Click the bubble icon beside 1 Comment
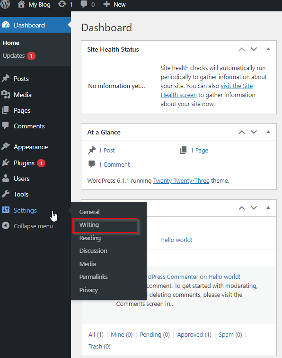The image size is (282, 358). click(92, 164)
